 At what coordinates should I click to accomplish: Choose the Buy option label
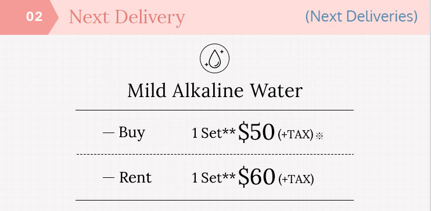(132, 133)
